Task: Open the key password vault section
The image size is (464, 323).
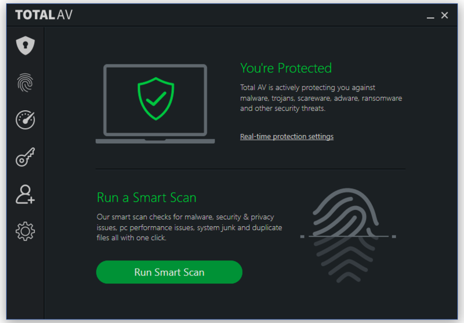Action: [x=25, y=157]
